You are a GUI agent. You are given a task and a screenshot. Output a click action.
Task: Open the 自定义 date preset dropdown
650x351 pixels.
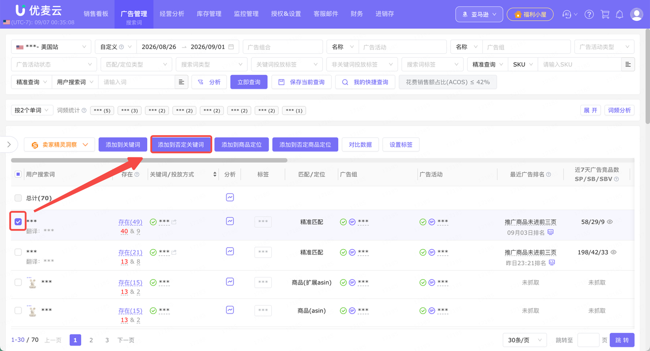(116, 47)
